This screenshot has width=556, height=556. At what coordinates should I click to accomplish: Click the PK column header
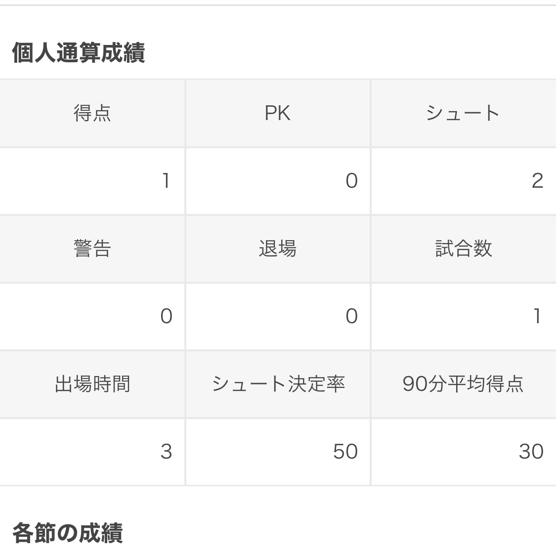pos(278,113)
